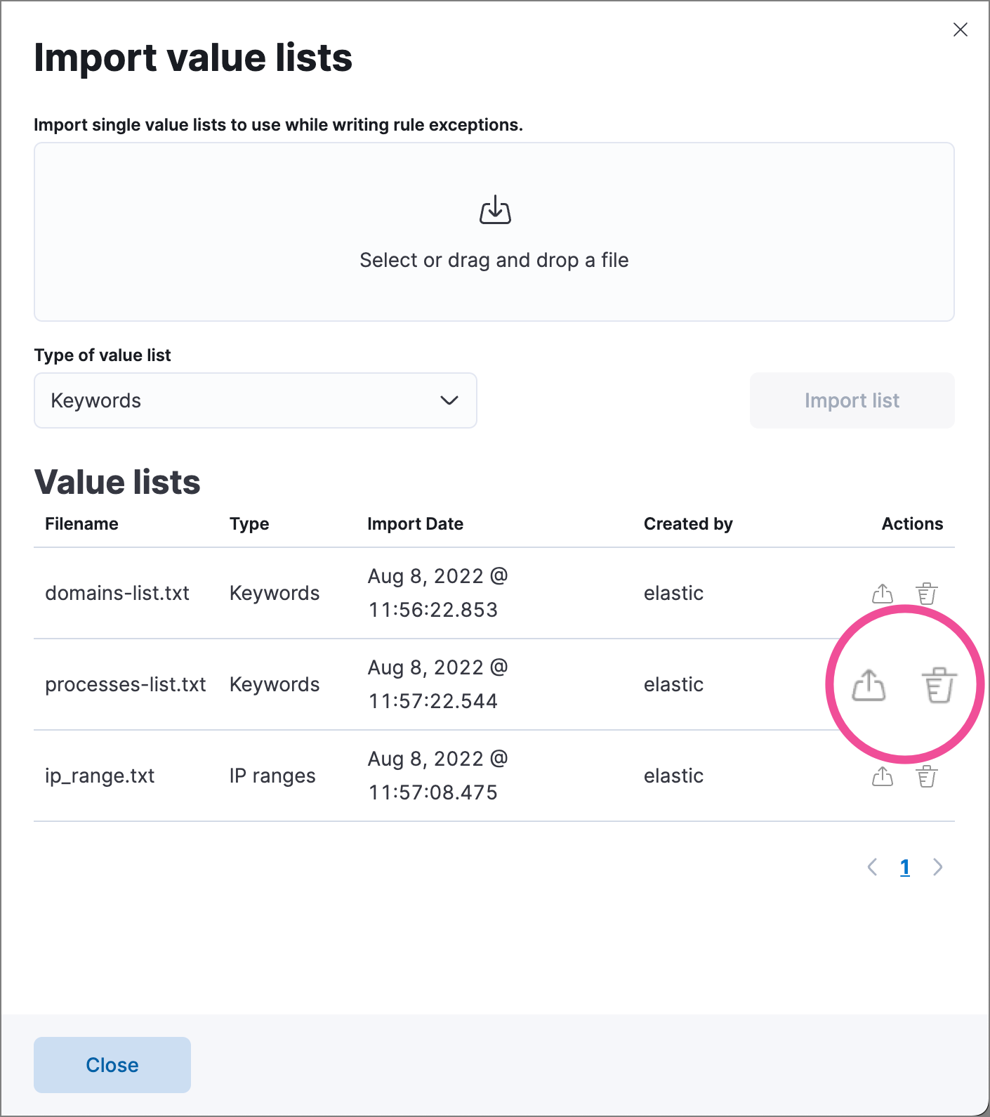Screen dimensions: 990x1117
Task: Close the modal with the X icon
Action: (960, 30)
